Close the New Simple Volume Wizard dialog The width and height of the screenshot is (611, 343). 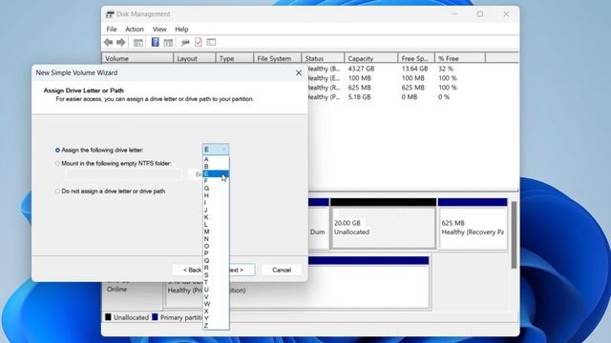click(x=299, y=73)
